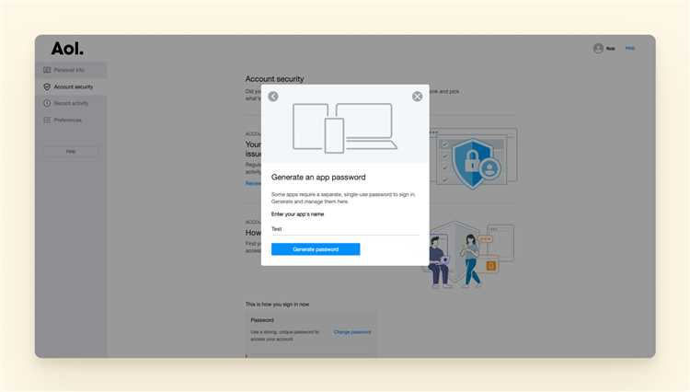
Task: Click the user profile avatar icon
Action: click(x=598, y=49)
